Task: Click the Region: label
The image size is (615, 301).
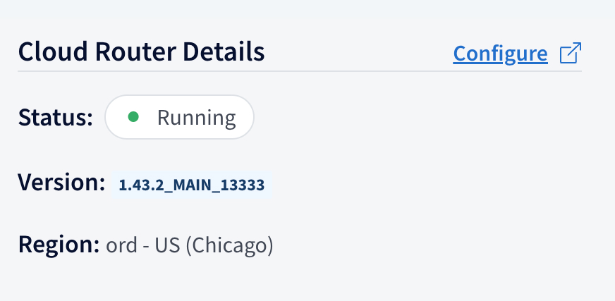Action: (59, 244)
